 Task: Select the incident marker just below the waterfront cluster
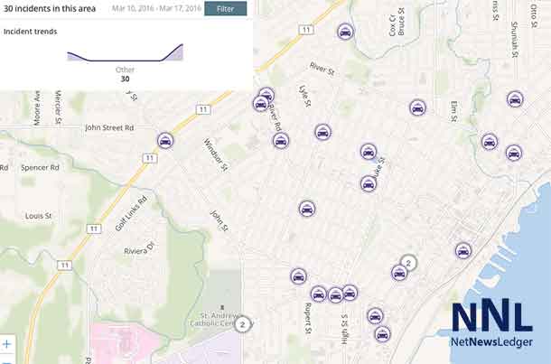(x=399, y=273)
